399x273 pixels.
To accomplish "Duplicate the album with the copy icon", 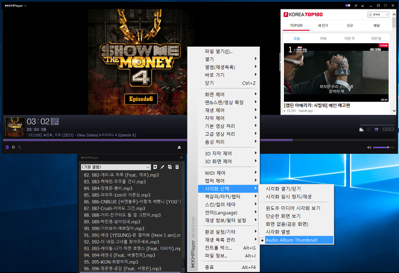I will 170,167.
